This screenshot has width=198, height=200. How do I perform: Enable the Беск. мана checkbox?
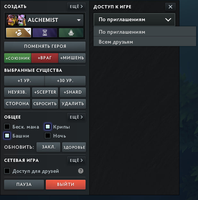[x=7, y=127]
